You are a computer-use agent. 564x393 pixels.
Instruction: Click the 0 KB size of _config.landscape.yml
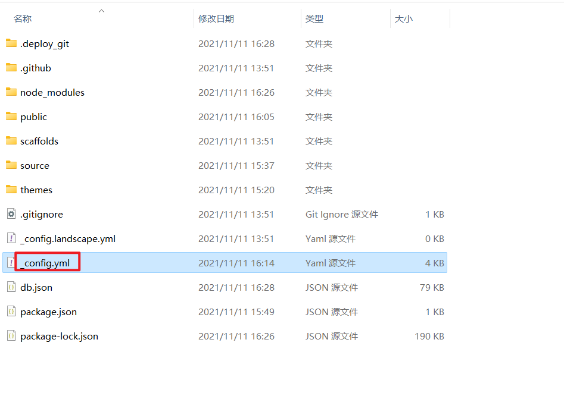[435, 239]
